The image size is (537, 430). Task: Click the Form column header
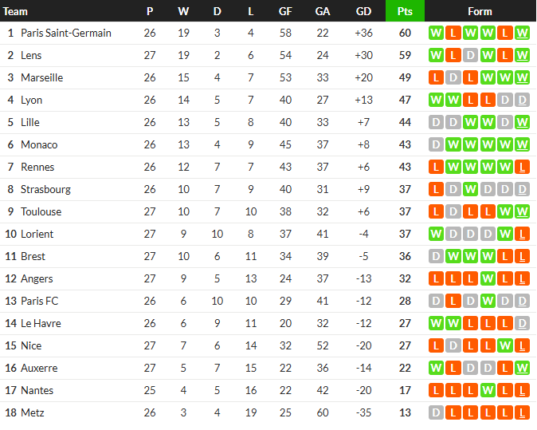click(480, 11)
